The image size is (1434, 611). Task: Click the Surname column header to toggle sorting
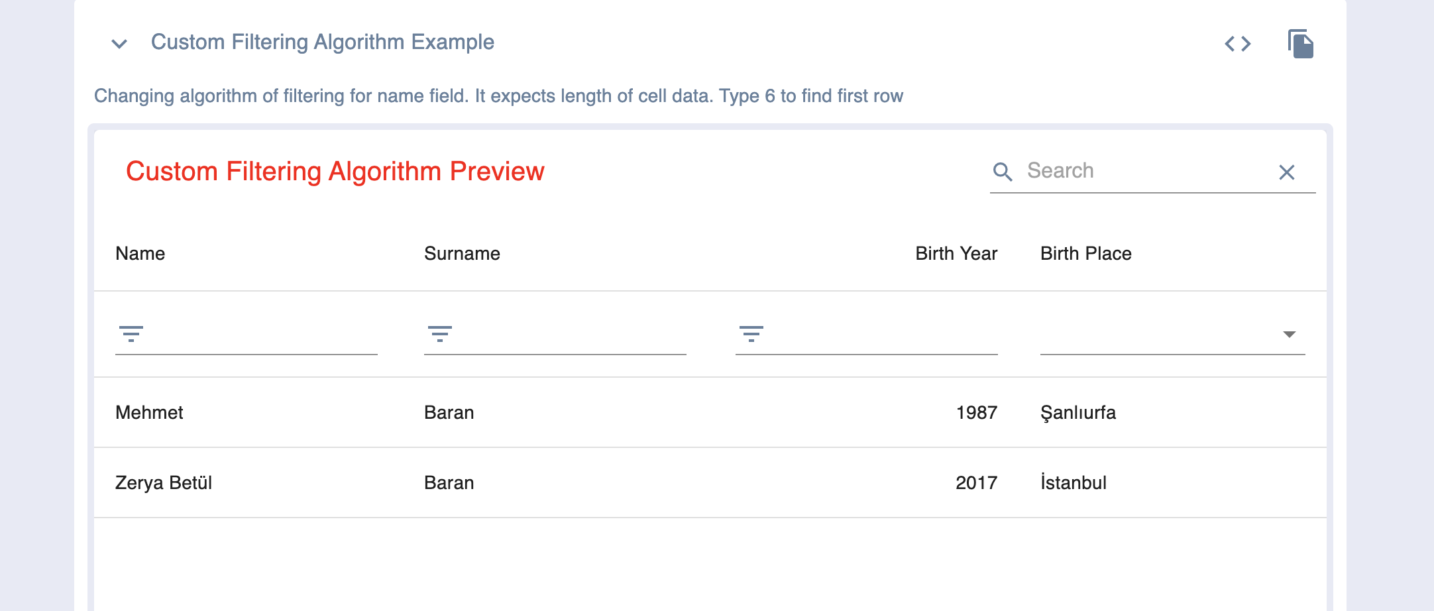coord(462,253)
